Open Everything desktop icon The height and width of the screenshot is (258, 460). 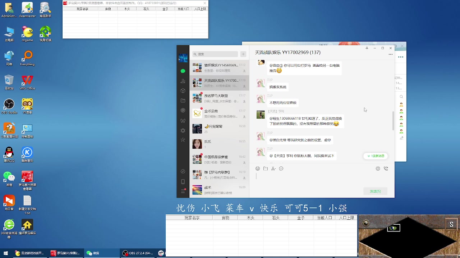(x=27, y=58)
